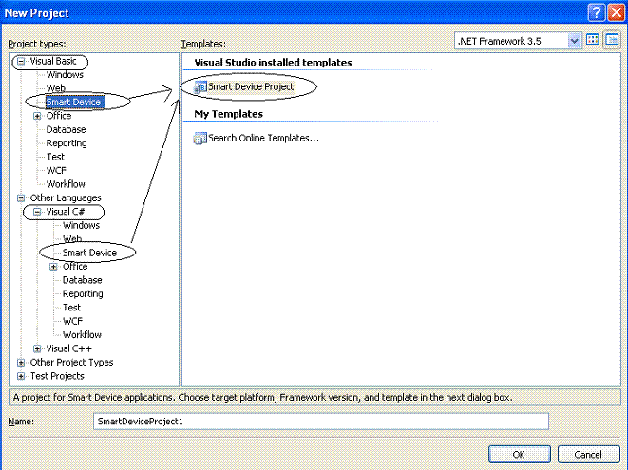Collapse the Visual Basic tree node
The height and width of the screenshot is (470, 628).
21,62
